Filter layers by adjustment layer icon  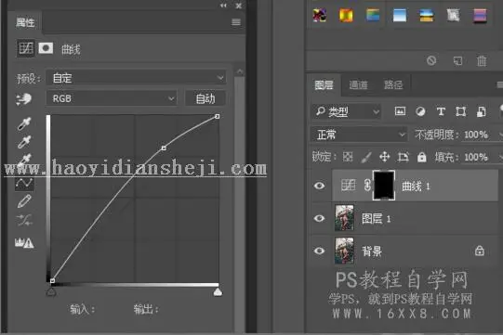(x=420, y=111)
